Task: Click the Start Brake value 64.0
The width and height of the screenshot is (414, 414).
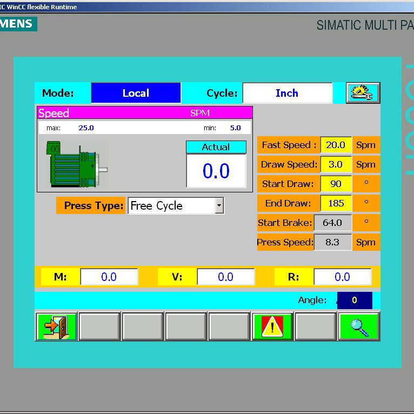Action: [333, 223]
